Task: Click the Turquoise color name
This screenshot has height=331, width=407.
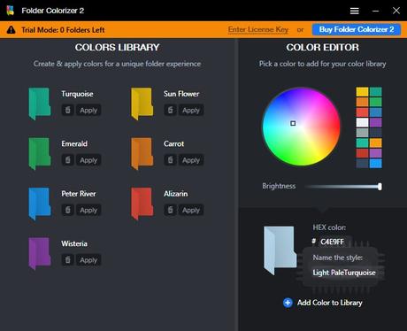Action: pos(77,94)
